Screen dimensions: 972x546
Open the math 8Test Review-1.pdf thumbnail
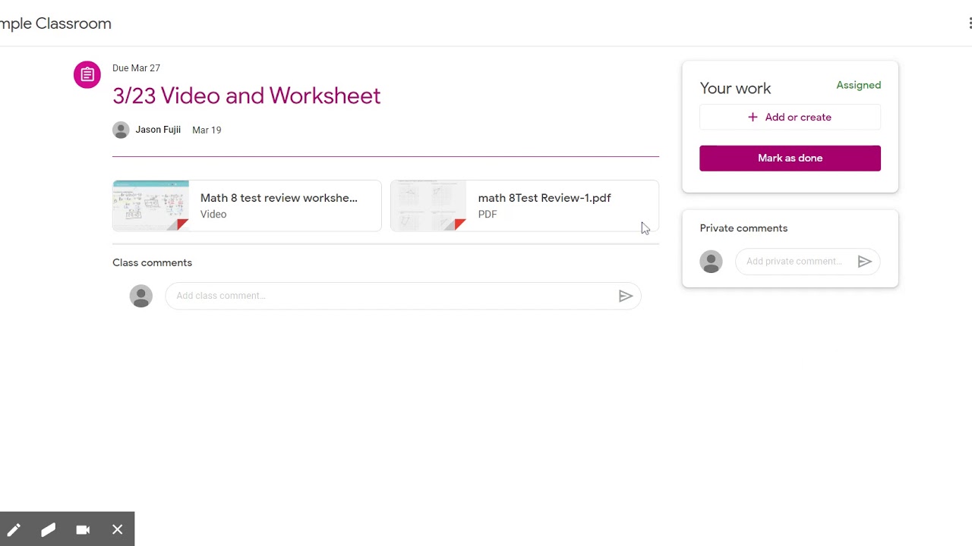pos(428,206)
